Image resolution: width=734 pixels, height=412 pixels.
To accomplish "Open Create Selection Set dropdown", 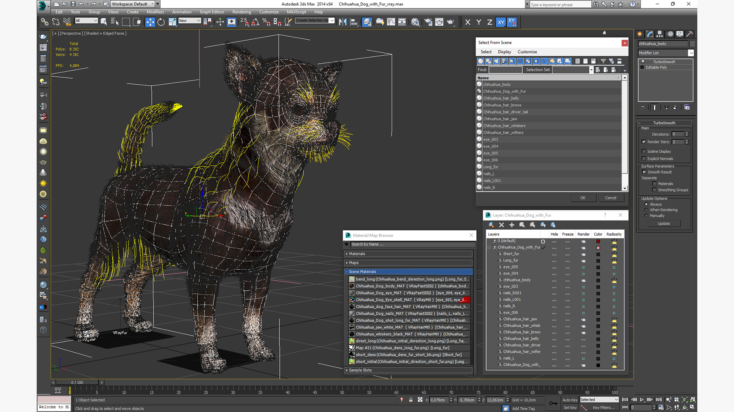I will click(x=332, y=21).
